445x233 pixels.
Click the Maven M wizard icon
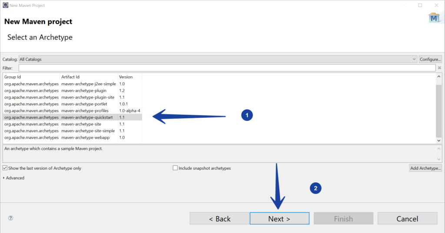434,18
